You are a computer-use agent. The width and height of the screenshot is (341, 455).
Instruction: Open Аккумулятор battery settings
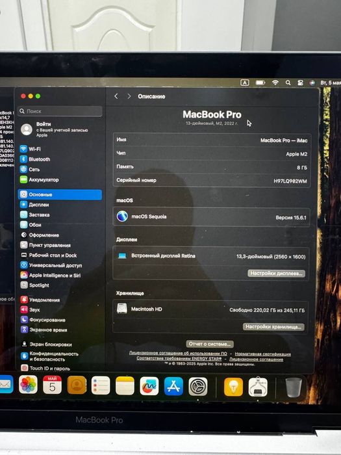click(x=44, y=180)
